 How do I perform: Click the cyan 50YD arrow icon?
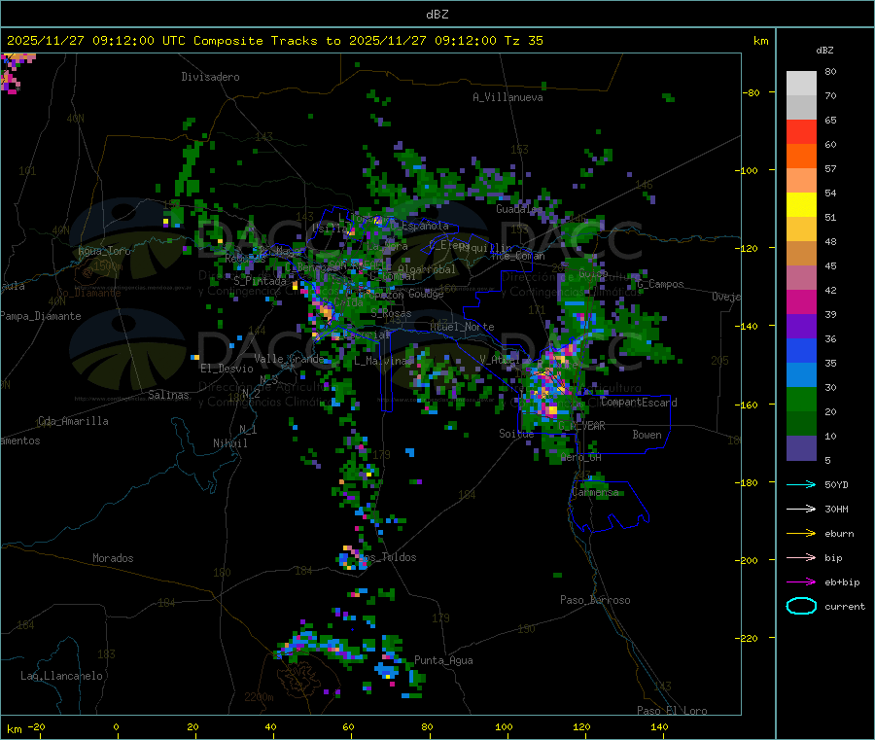pyautogui.click(x=801, y=484)
